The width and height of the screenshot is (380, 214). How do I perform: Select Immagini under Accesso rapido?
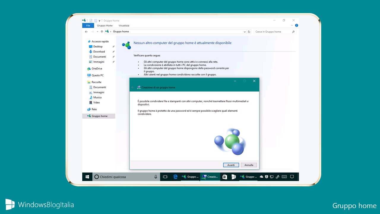point(99,62)
